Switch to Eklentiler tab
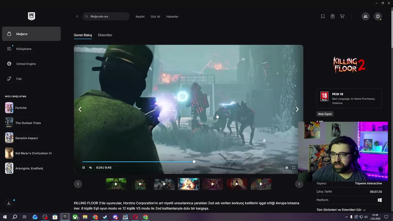 coord(105,35)
